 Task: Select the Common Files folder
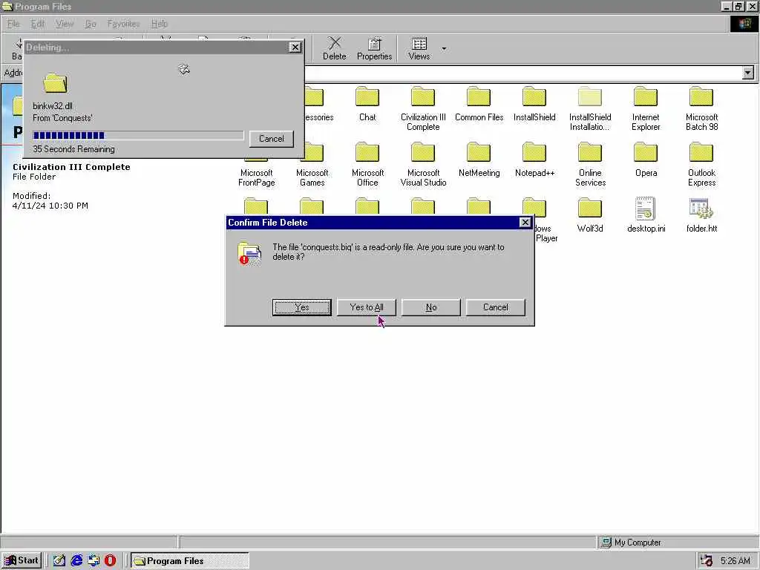(479, 104)
